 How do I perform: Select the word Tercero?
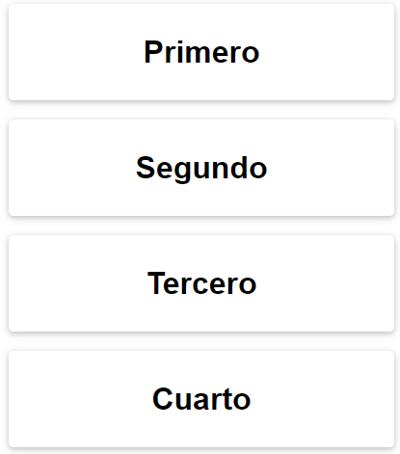(x=201, y=283)
